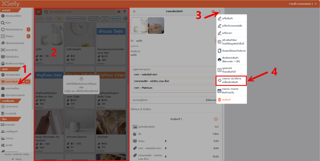Open the store account dropdown at top right
Image resolution: width=320 pixels, height=161 pixels.
pyautogui.click(x=298, y=4)
